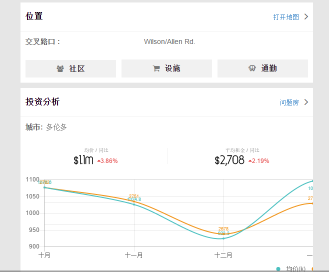Click the red up-arrow beside 3.86%
This screenshot has height=272, width=329.
point(99,161)
